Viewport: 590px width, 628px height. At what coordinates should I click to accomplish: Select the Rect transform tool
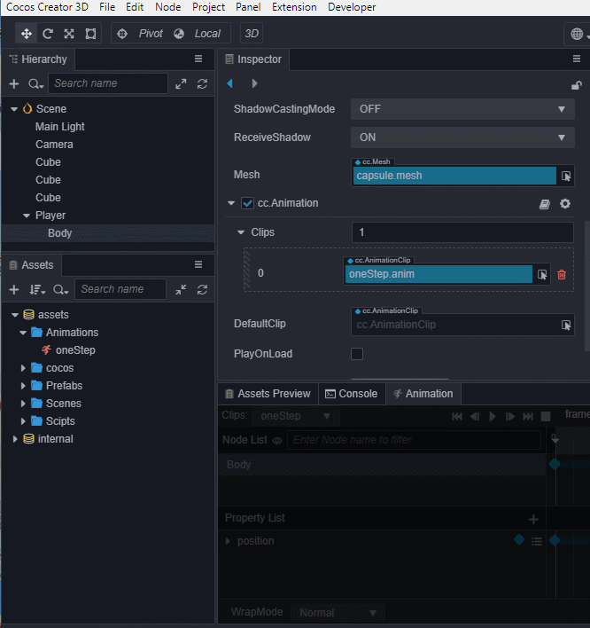90,34
